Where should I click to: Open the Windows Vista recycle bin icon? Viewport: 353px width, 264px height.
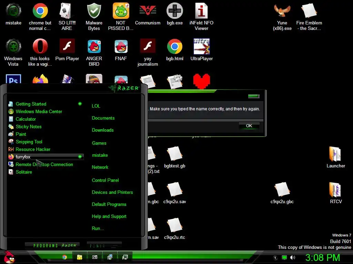13,46
